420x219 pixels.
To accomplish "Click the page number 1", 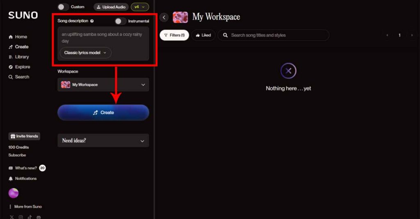I will (x=399, y=35).
